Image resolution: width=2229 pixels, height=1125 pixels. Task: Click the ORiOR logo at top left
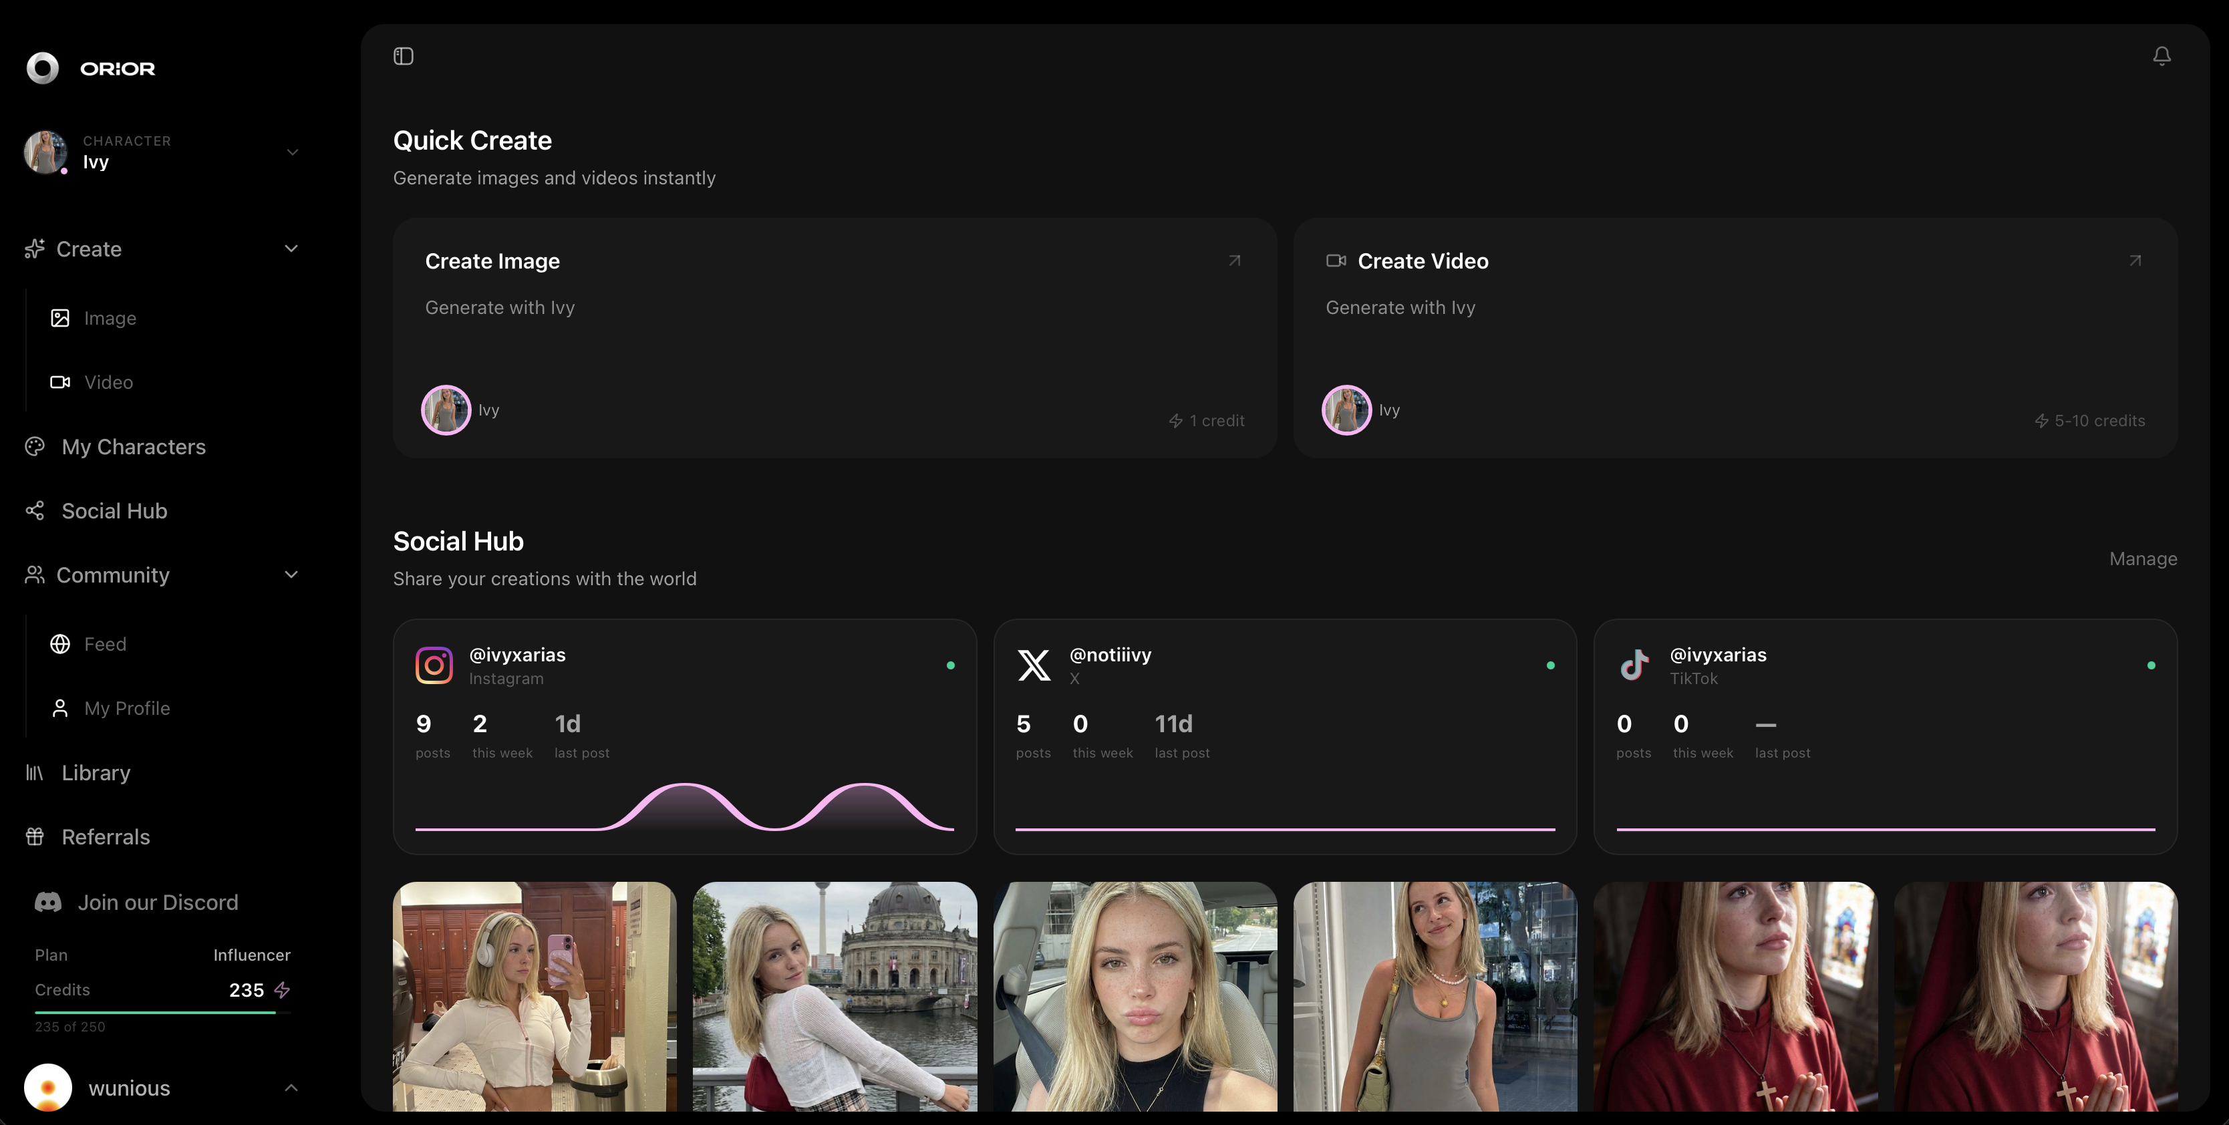pos(91,67)
